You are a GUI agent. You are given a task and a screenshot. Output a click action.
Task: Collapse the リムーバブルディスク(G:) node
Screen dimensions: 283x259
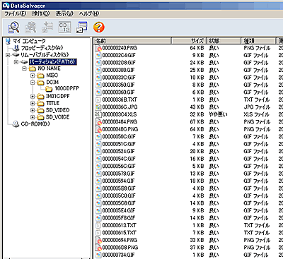click(8, 55)
